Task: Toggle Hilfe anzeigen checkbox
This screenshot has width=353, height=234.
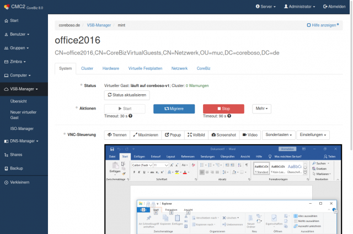Action: coord(309,25)
